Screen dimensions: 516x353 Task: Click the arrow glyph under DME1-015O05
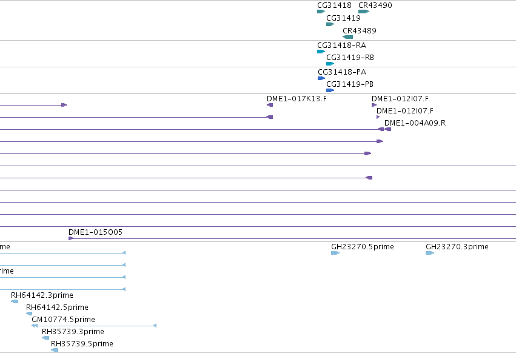[71, 238]
